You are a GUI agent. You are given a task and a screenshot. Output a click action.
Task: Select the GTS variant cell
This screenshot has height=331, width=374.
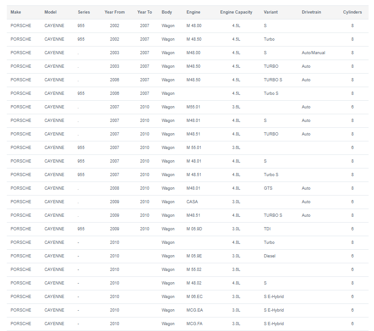click(268, 188)
